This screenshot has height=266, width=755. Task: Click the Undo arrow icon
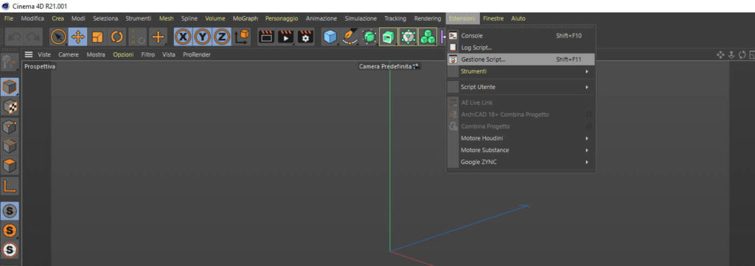[15, 37]
